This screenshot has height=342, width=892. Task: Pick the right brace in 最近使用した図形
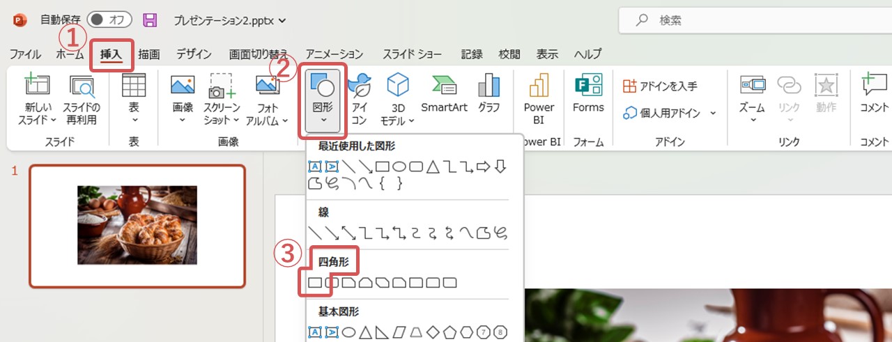[399, 184]
